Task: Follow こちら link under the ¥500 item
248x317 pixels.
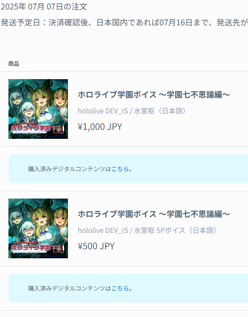Action: 120,288
